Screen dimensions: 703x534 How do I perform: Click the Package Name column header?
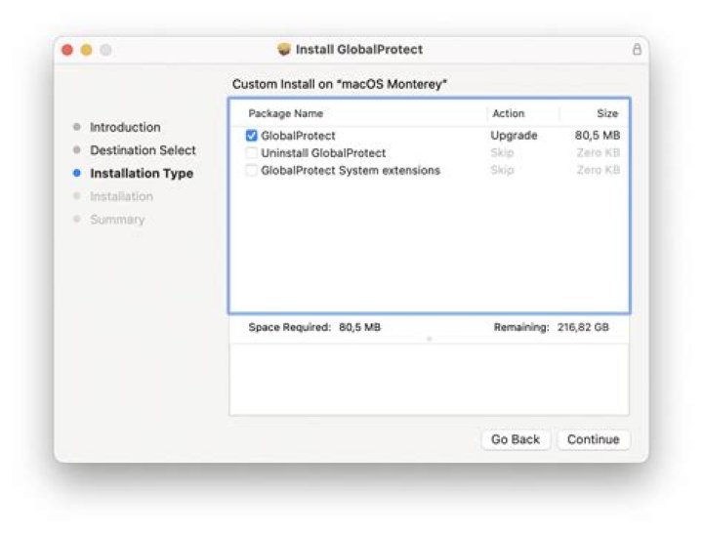coord(285,113)
